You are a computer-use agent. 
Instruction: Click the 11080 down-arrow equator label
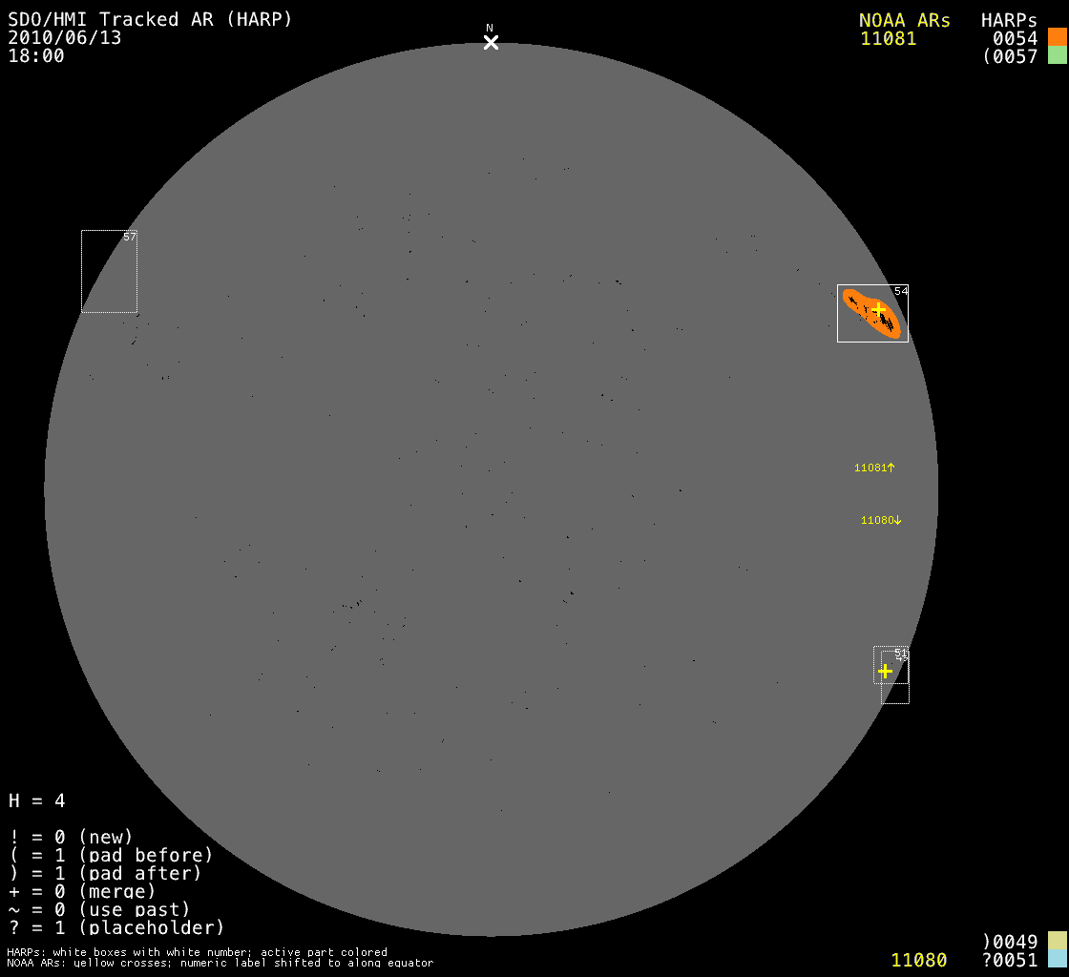[880, 520]
